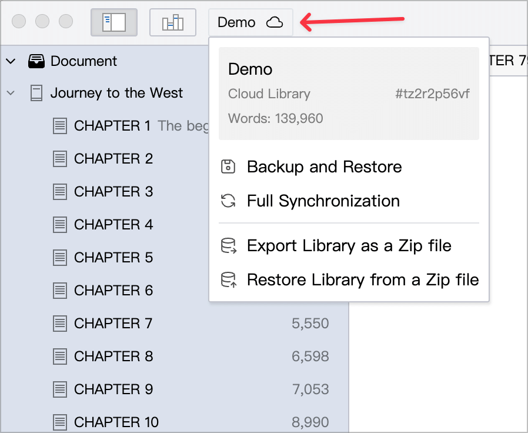This screenshot has width=528, height=433.
Task: Click the Export Library database icon
Action: (x=229, y=246)
